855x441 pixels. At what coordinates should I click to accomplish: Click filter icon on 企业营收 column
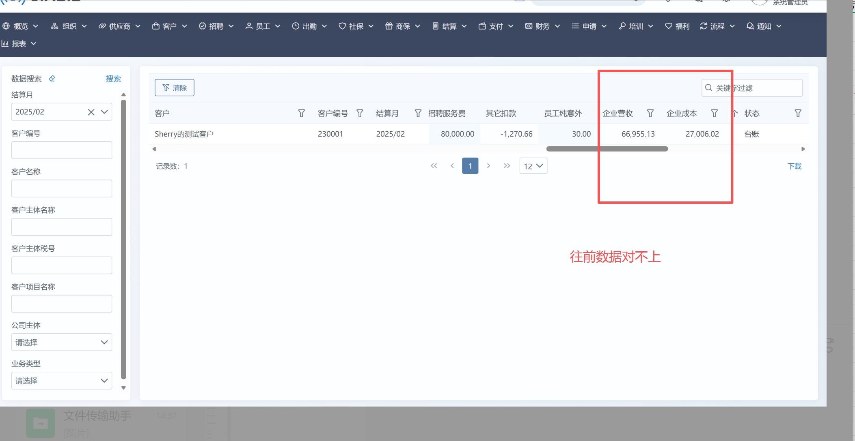click(x=650, y=113)
